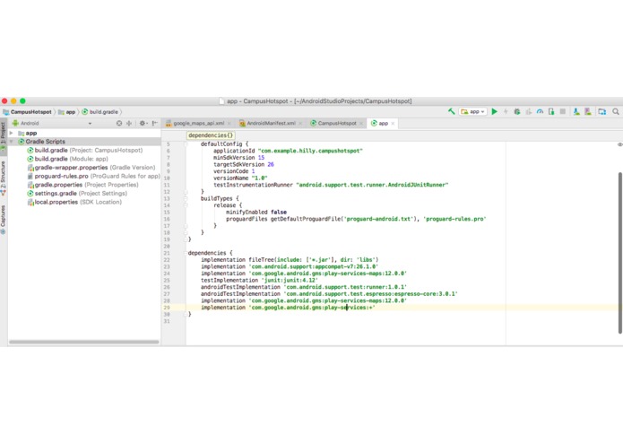
Task: Toggle the 2: Structure side tool window
Action: click(x=4, y=178)
